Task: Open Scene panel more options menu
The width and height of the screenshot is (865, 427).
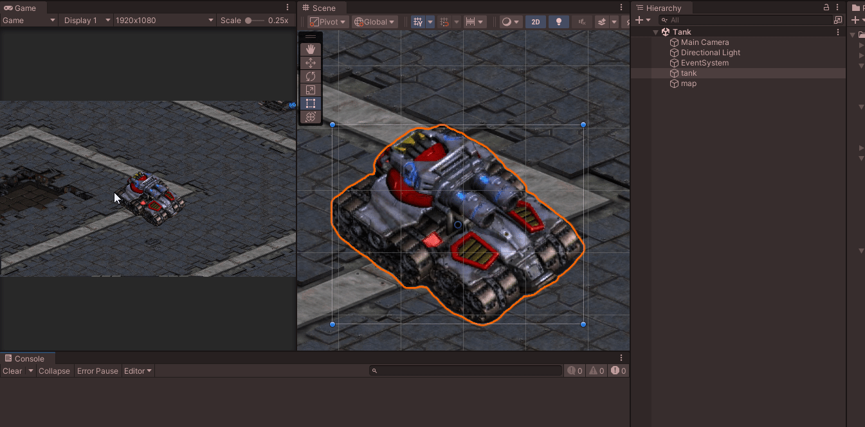Action: click(x=621, y=8)
